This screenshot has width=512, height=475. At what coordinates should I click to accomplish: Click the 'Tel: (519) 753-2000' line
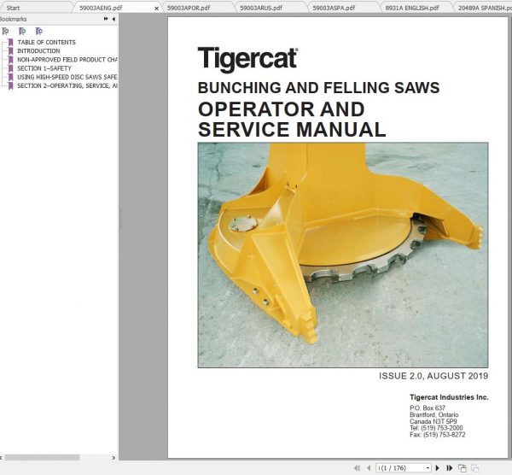pyautogui.click(x=436, y=428)
